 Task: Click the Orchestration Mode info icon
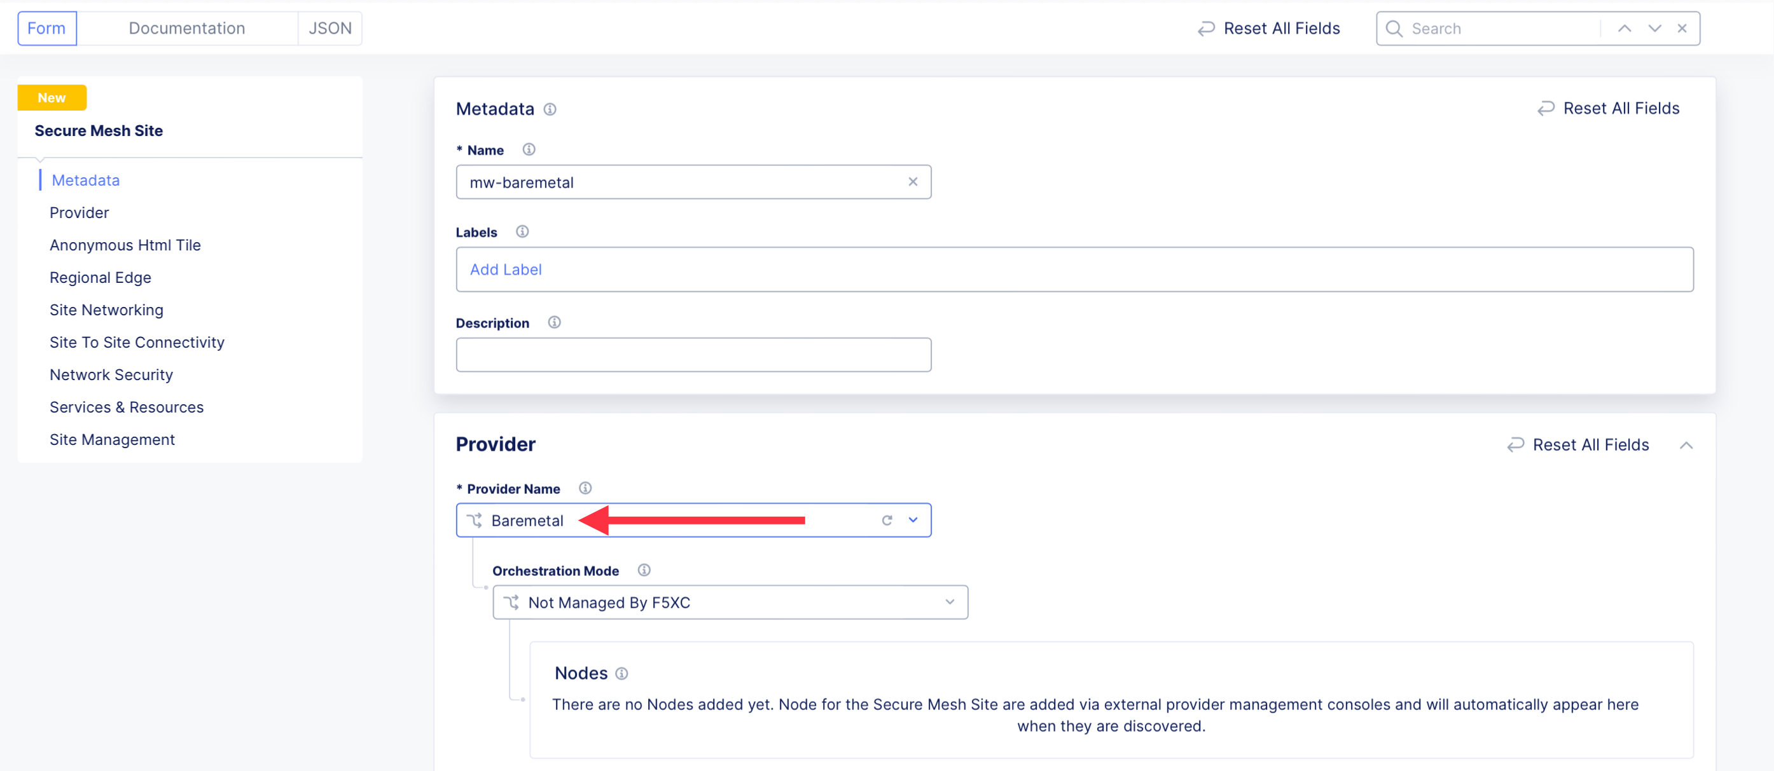(643, 570)
